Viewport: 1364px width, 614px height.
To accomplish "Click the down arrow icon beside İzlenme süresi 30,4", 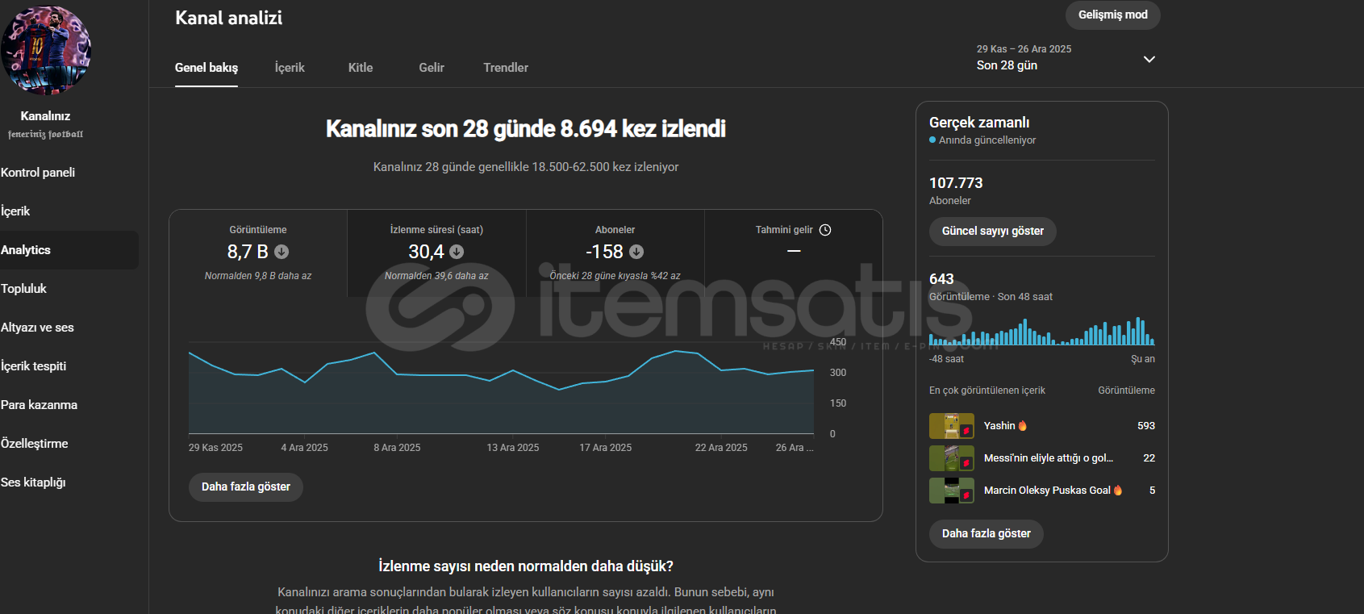I will (457, 252).
